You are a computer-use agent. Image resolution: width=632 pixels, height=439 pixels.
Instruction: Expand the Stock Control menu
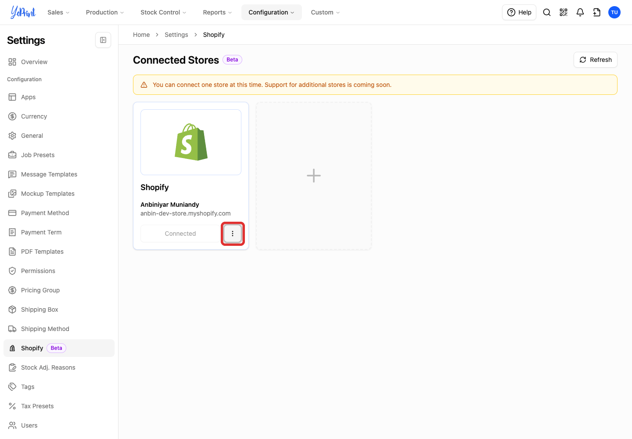click(163, 12)
